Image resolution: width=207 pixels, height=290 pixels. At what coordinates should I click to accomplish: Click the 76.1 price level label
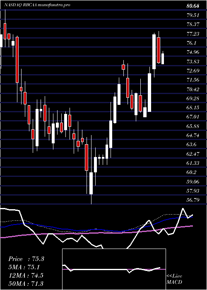[191, 43]
